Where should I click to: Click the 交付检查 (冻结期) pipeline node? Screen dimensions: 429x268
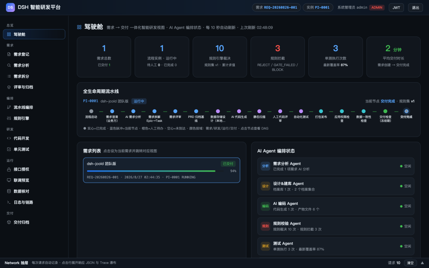pyautogui.click(x=385, y=111)
